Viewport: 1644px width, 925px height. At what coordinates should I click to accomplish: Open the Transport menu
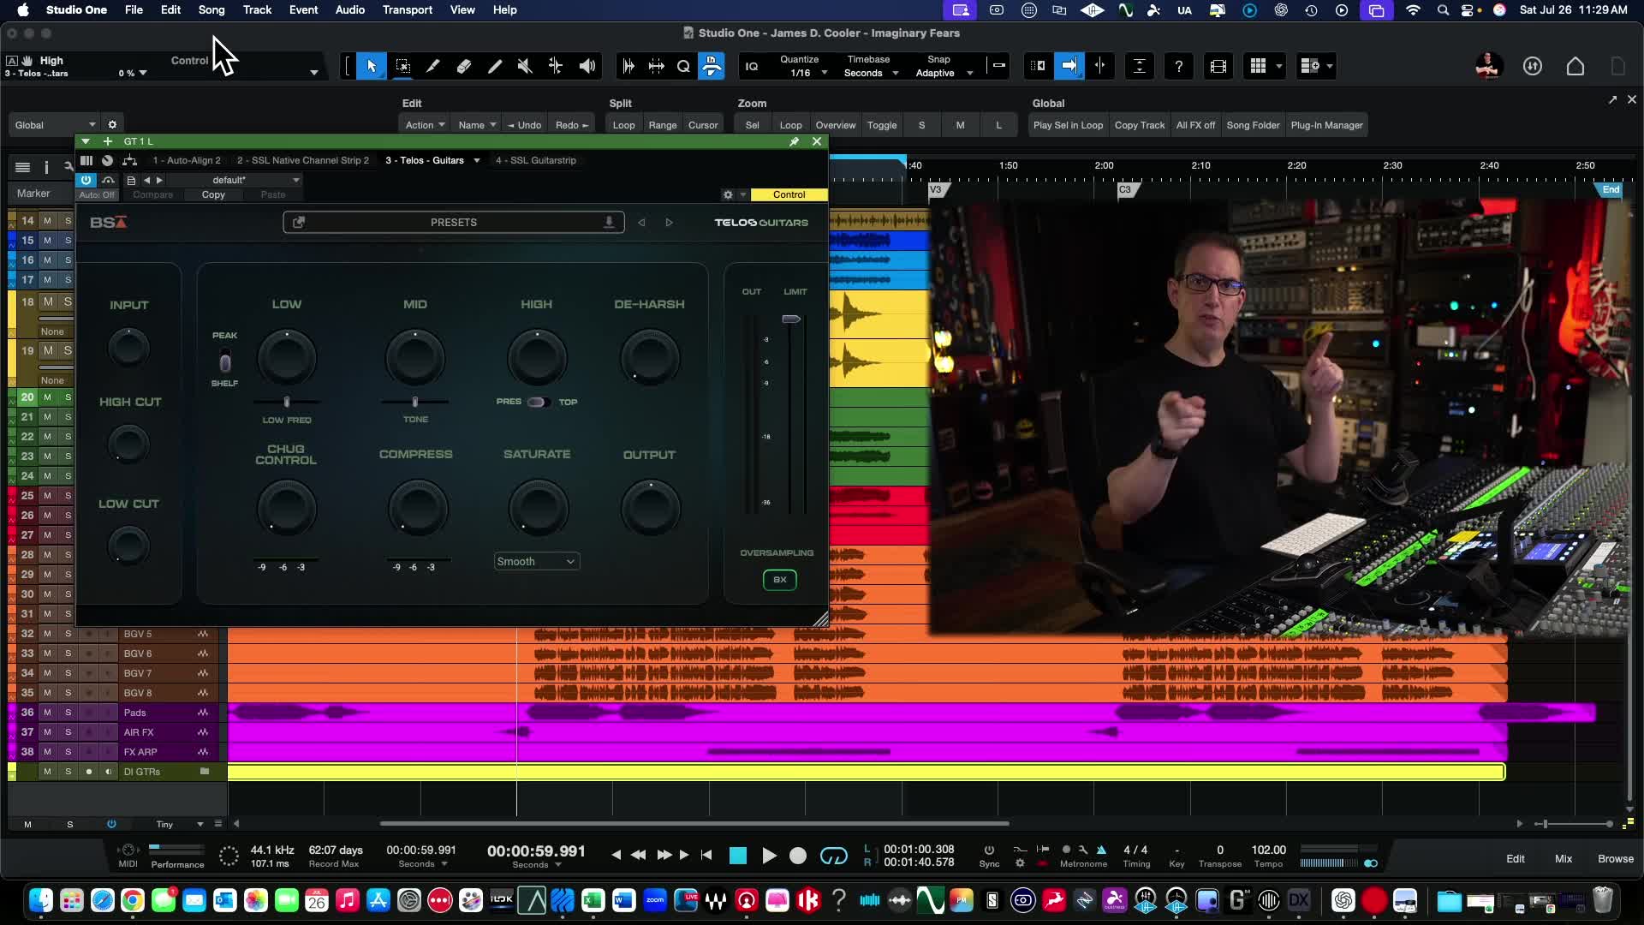coord(407,9)
